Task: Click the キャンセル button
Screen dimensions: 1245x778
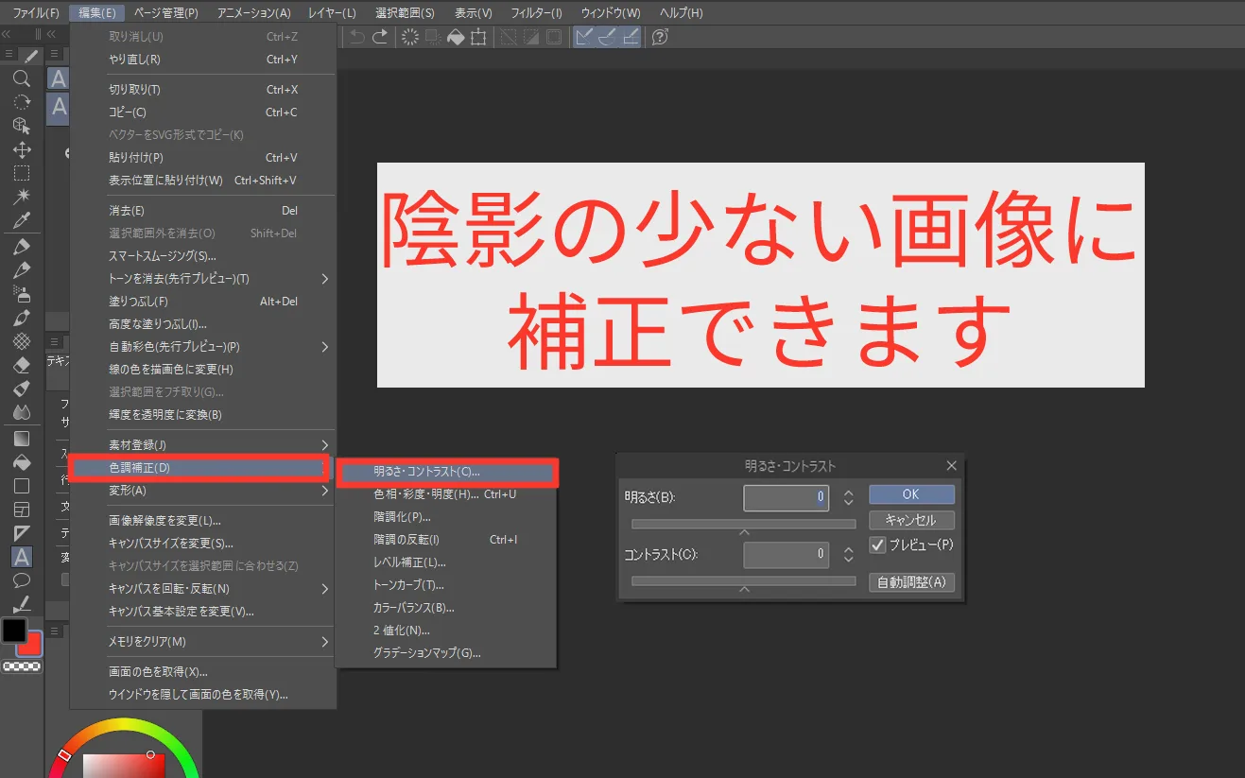Action: click(x=911, y=521)
